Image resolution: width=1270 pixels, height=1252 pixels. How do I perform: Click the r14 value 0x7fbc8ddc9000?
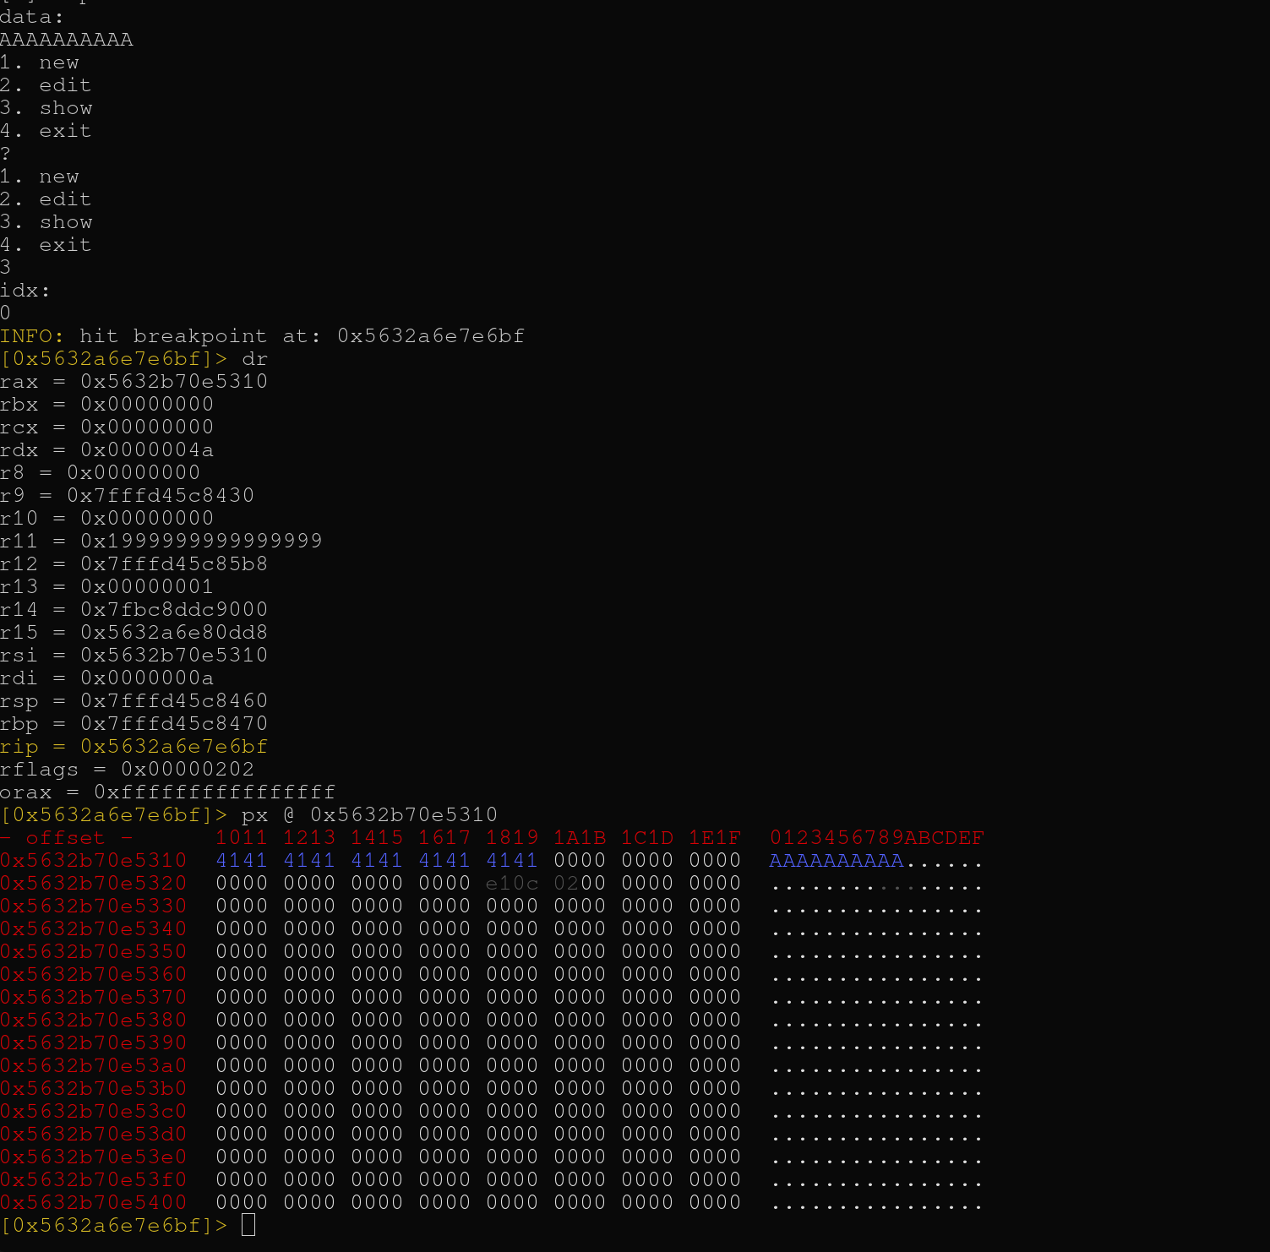[x=174, y=610]
